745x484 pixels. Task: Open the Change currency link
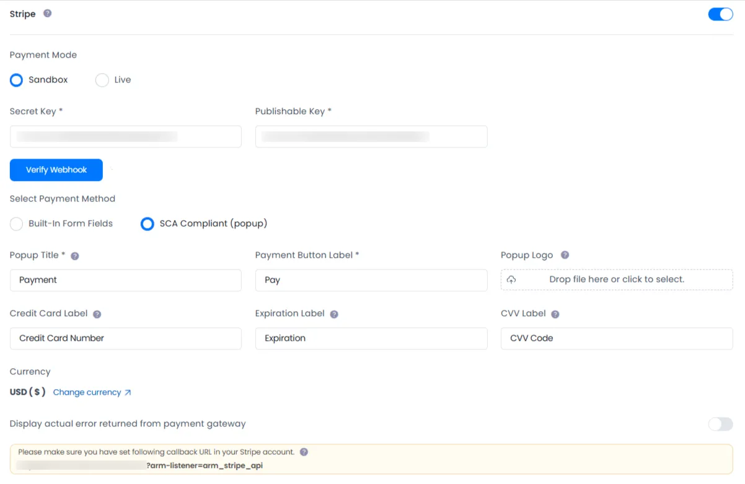[87, 392]
